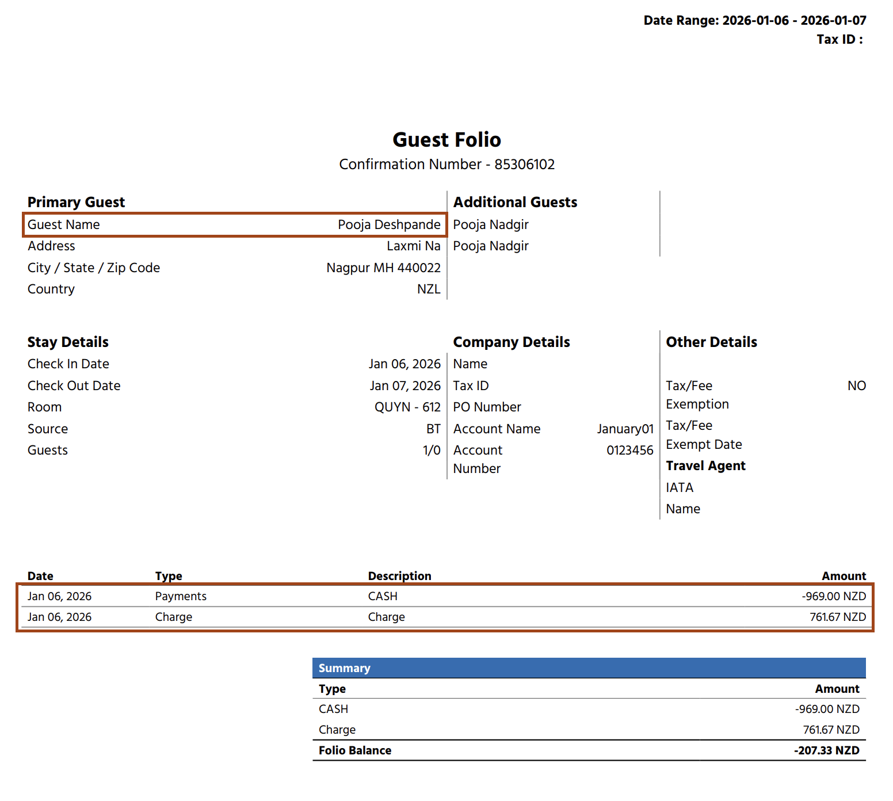Click the country value NZL

(x=429, y=289)
